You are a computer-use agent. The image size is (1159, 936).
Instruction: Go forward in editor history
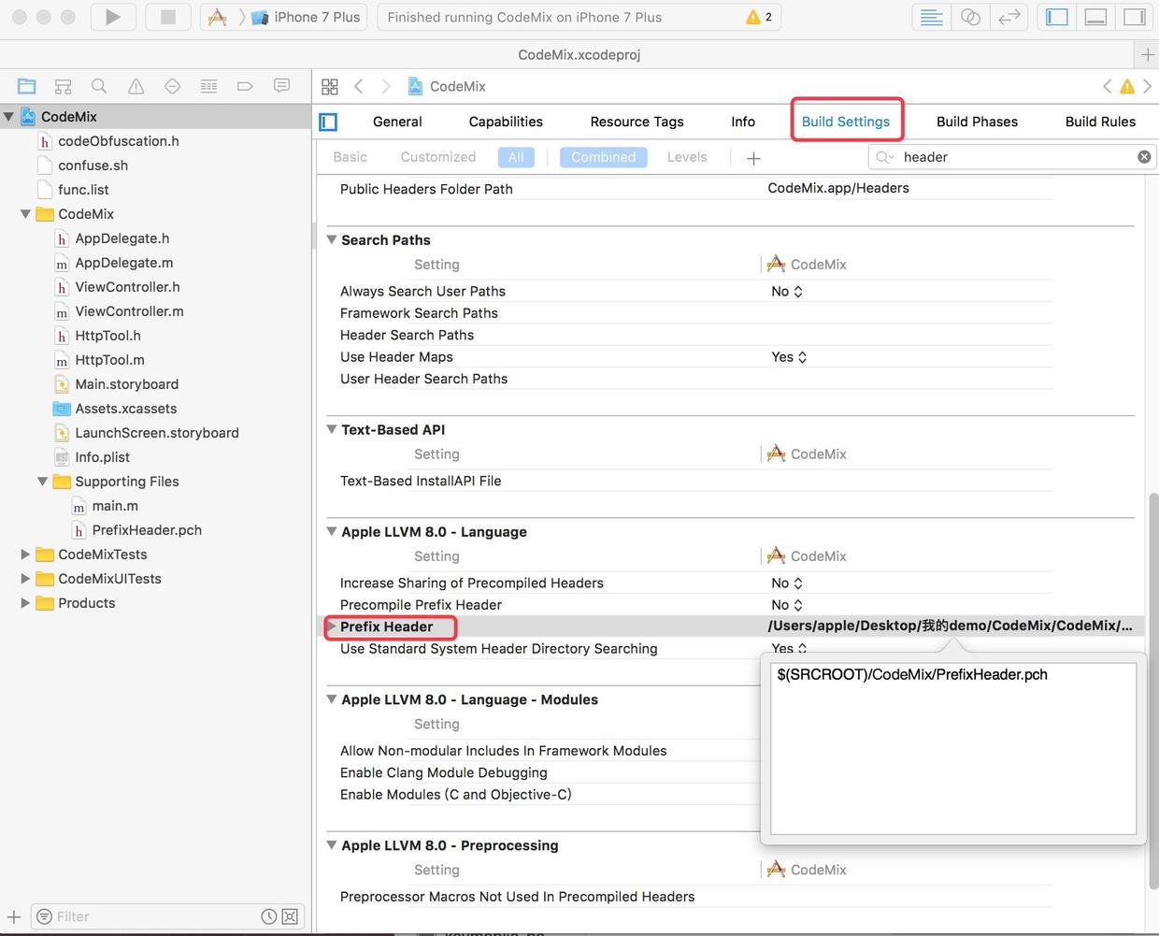[386, 86]
